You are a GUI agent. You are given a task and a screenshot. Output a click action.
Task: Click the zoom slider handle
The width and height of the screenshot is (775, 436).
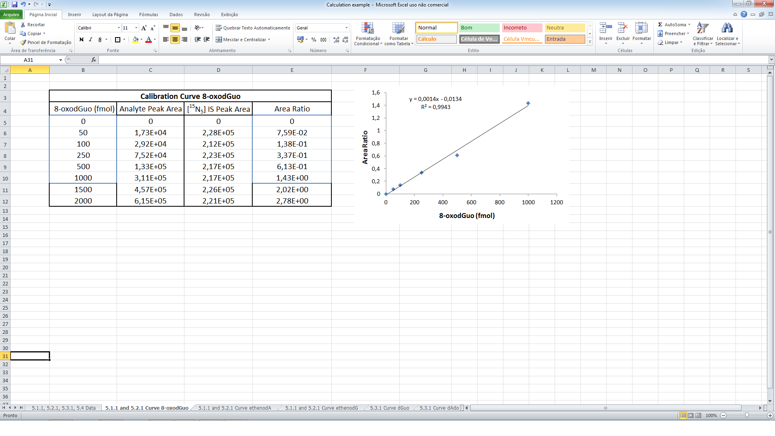click(x=747, y=415)
